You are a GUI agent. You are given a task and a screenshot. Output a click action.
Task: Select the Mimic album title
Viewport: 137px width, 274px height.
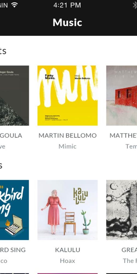click(67, 146)
